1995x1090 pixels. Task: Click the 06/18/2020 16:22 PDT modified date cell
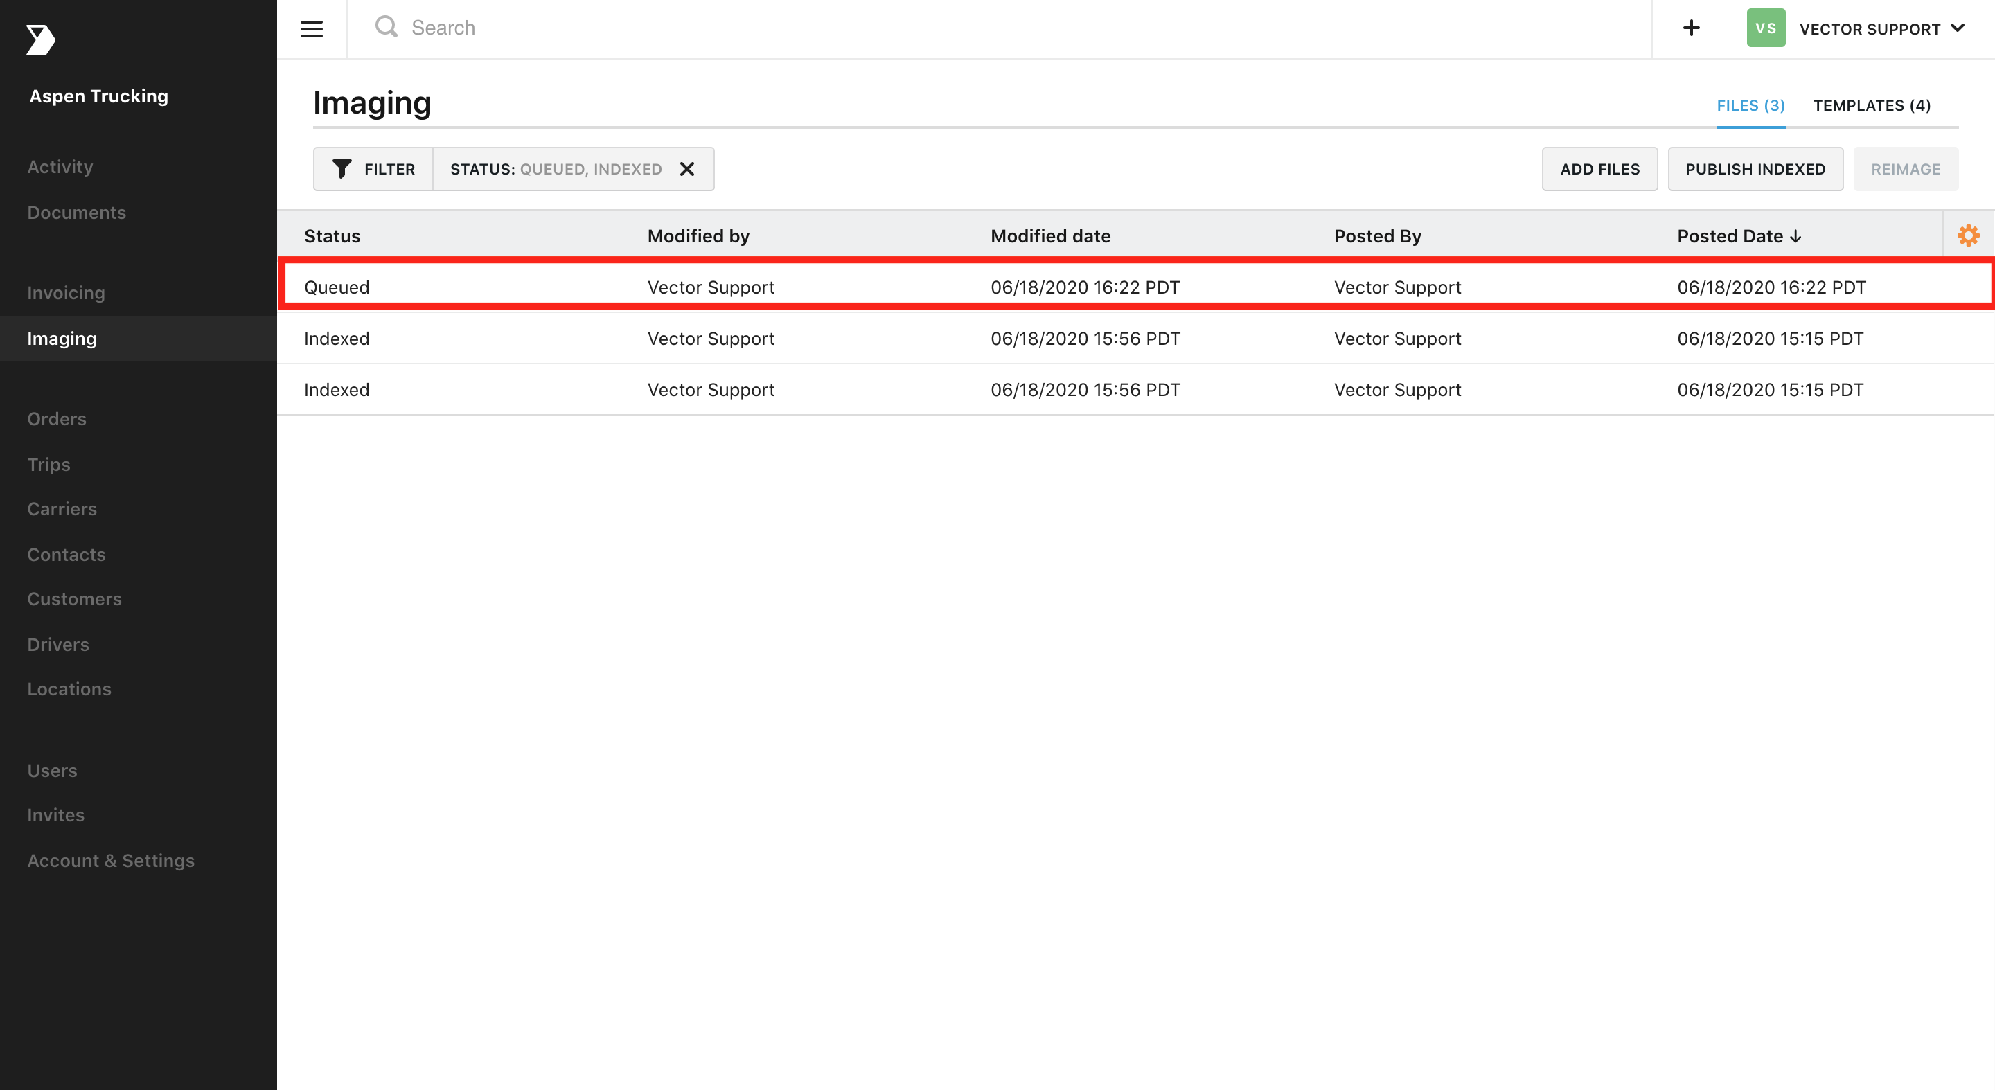click(1085, 287)
